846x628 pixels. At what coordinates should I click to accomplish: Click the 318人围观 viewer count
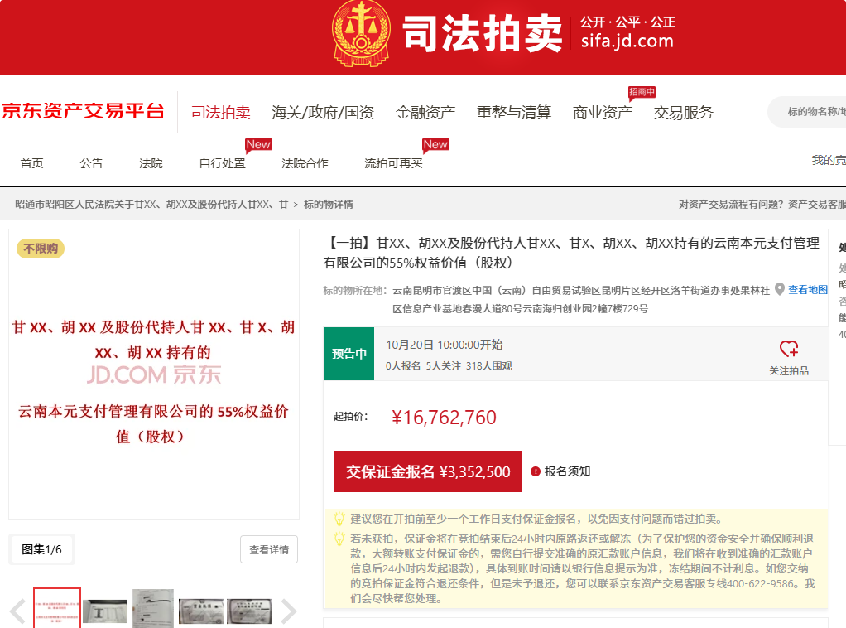(x=489, y=365)
